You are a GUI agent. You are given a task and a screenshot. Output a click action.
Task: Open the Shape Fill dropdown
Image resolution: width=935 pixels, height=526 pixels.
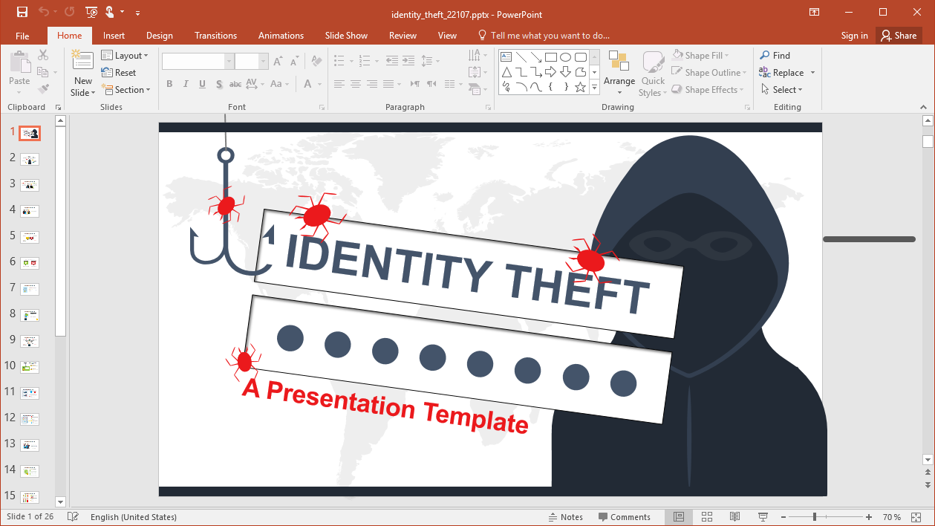703,55
